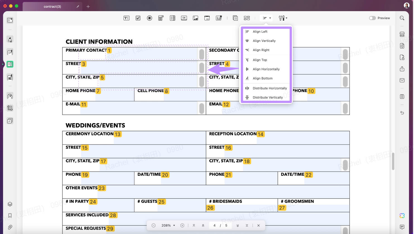The height and width of the screenshot is (234, 414).
Task: Open the Protect PDF lock icon
Action: pyautogui.click(x=402, y=57)
